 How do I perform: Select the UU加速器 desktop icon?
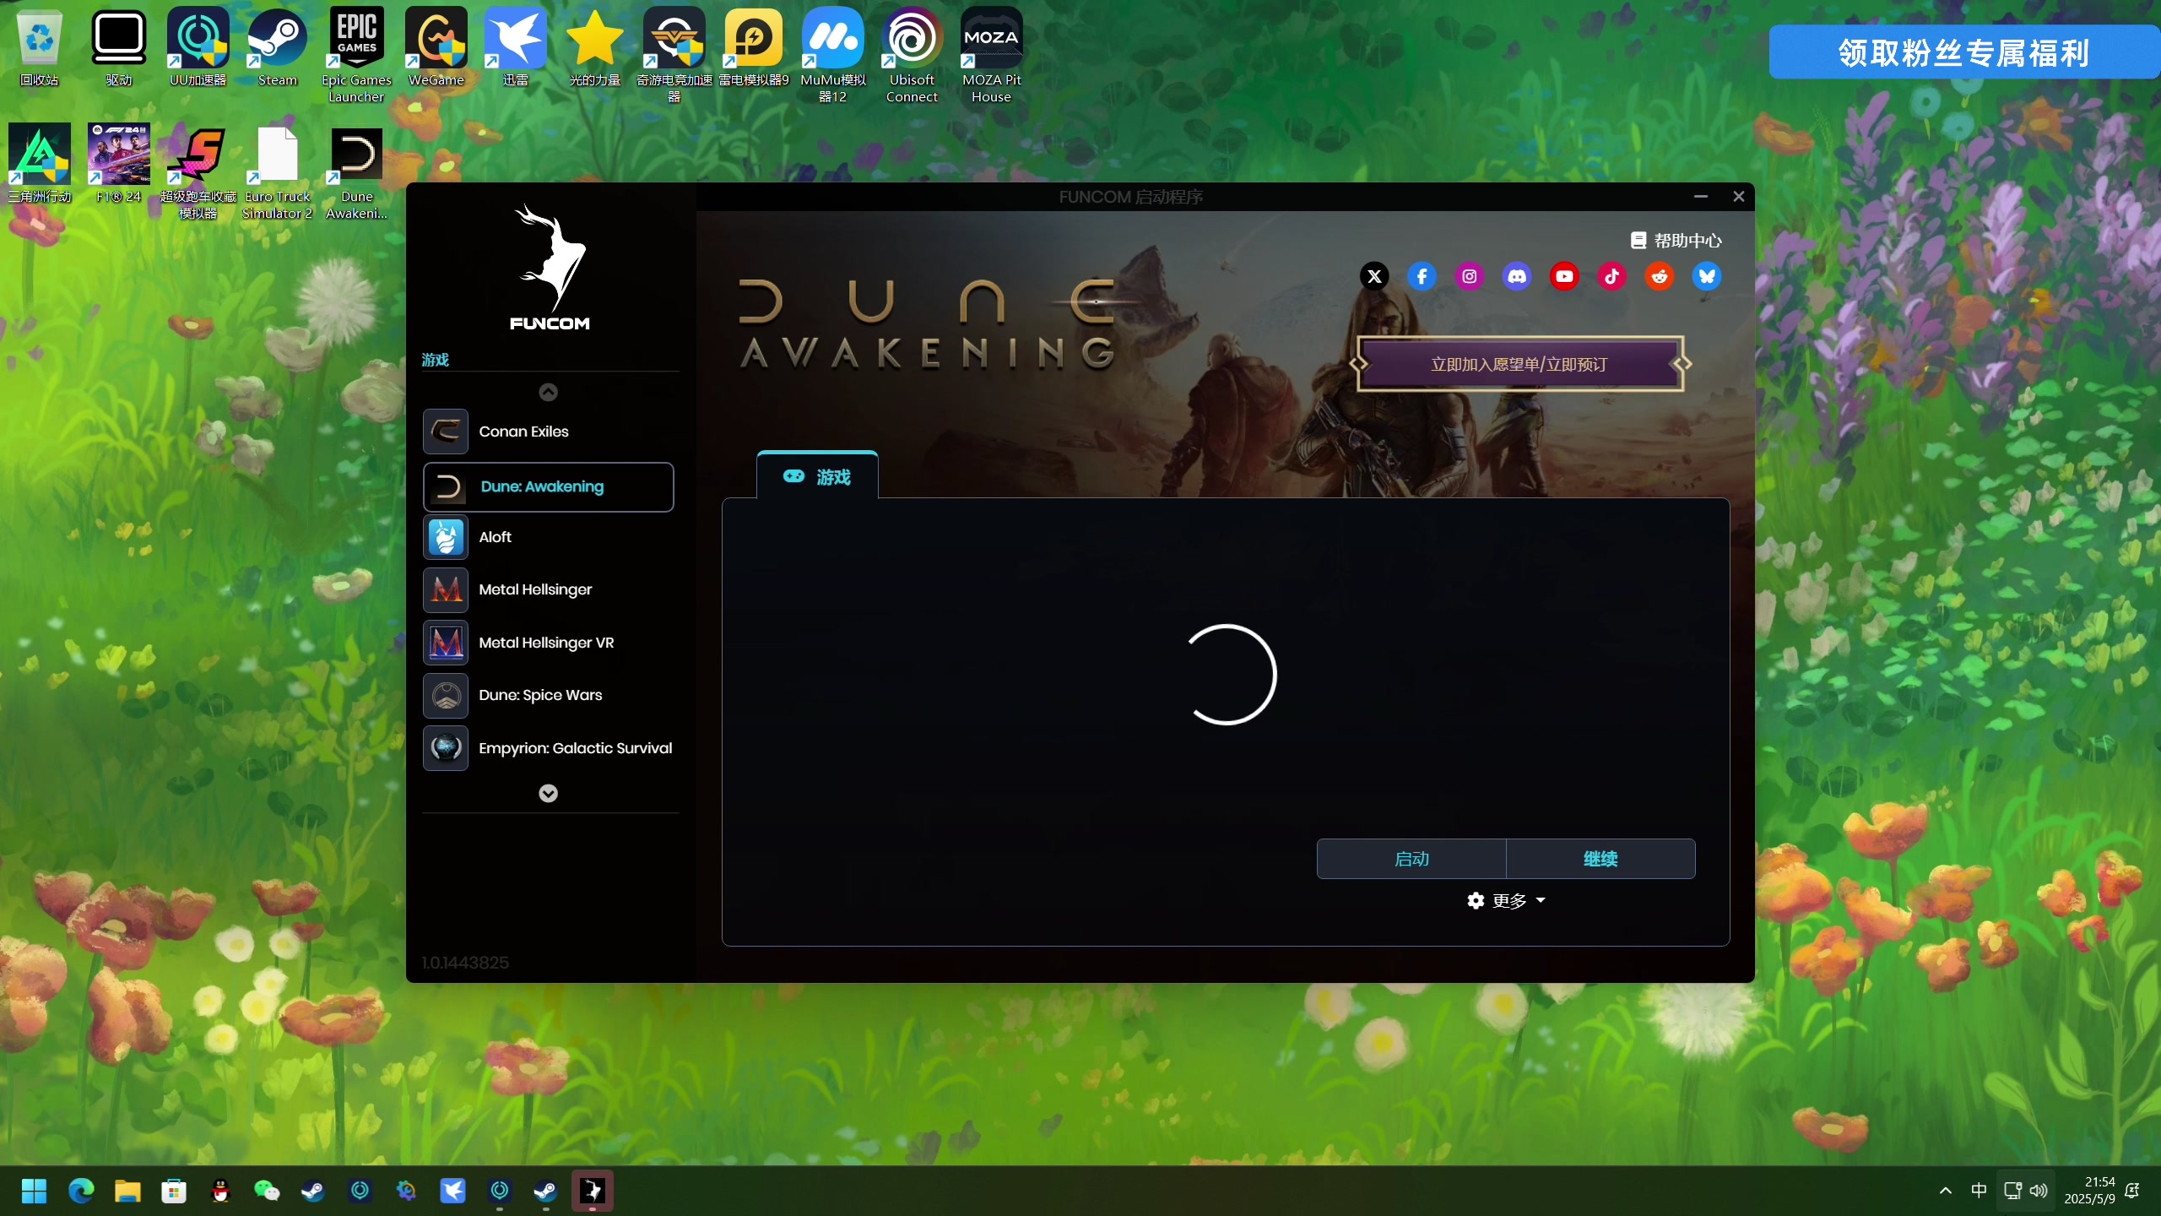(198, 48)
